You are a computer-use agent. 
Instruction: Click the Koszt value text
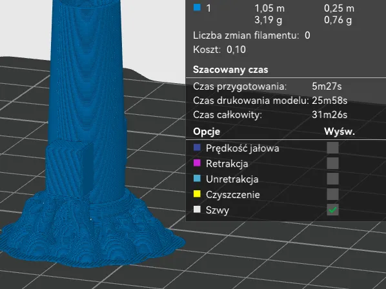coord(236,50)
